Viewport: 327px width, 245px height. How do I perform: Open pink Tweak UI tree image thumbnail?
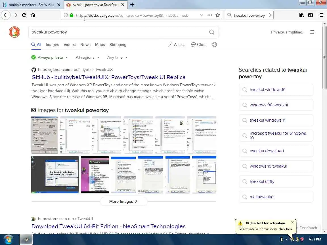(95, 175)
